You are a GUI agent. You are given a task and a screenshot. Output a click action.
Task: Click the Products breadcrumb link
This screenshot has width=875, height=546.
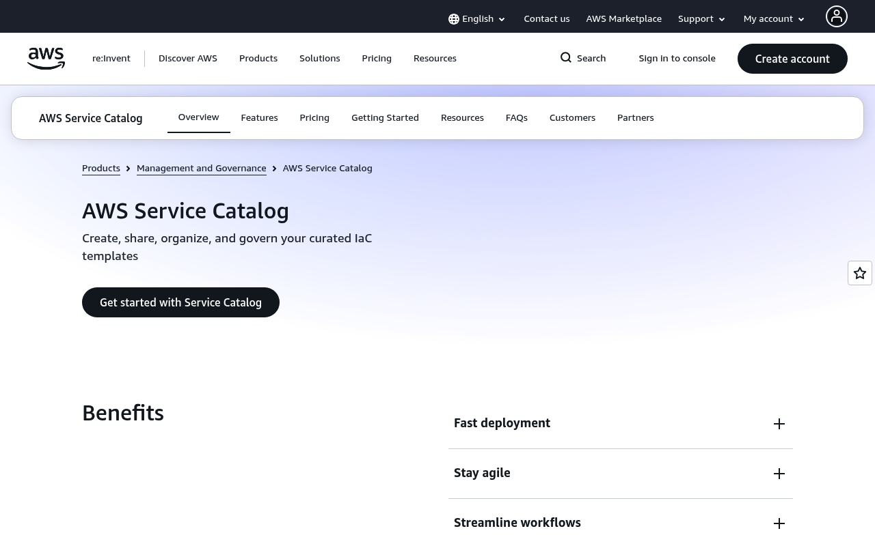click(x=101, y=169)
